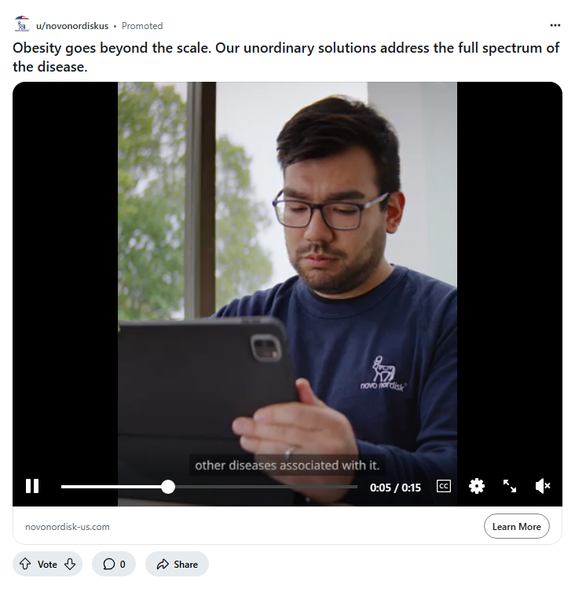Screen dimensions: 575x589
Task: Open video settings via the gear icon
Action: coord(477,486)
